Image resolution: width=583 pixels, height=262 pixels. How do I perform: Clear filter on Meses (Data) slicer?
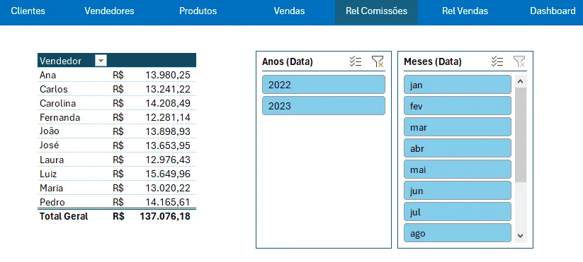(519, 61)
